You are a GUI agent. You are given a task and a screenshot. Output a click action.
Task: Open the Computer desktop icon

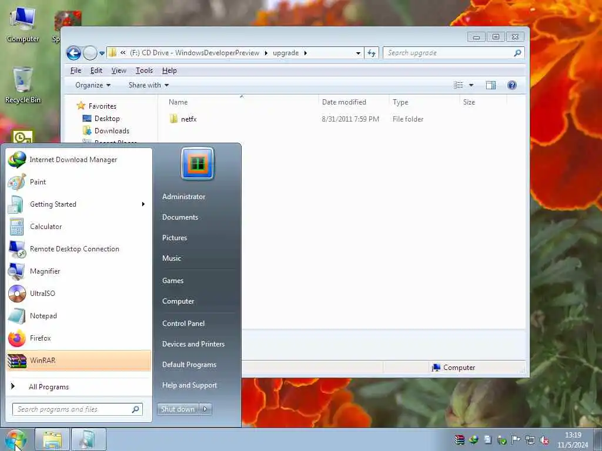(x=22, y=25)
